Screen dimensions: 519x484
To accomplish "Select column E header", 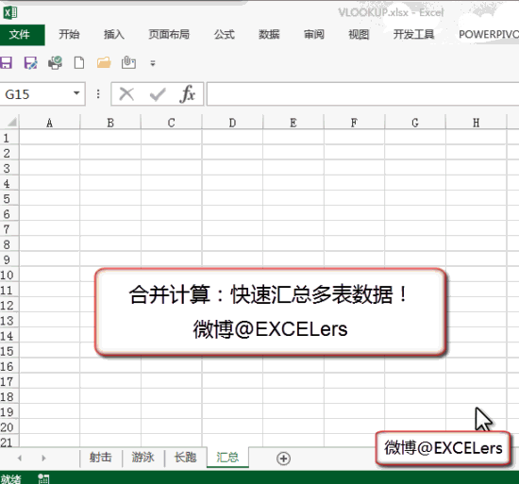I will 293,123.
